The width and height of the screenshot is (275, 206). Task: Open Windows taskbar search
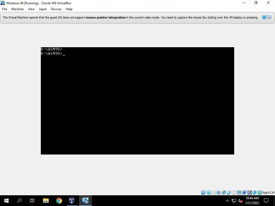19,201
